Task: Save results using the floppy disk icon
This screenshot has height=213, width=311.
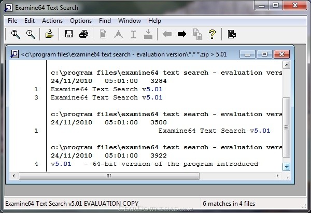Action: point(69,34)
